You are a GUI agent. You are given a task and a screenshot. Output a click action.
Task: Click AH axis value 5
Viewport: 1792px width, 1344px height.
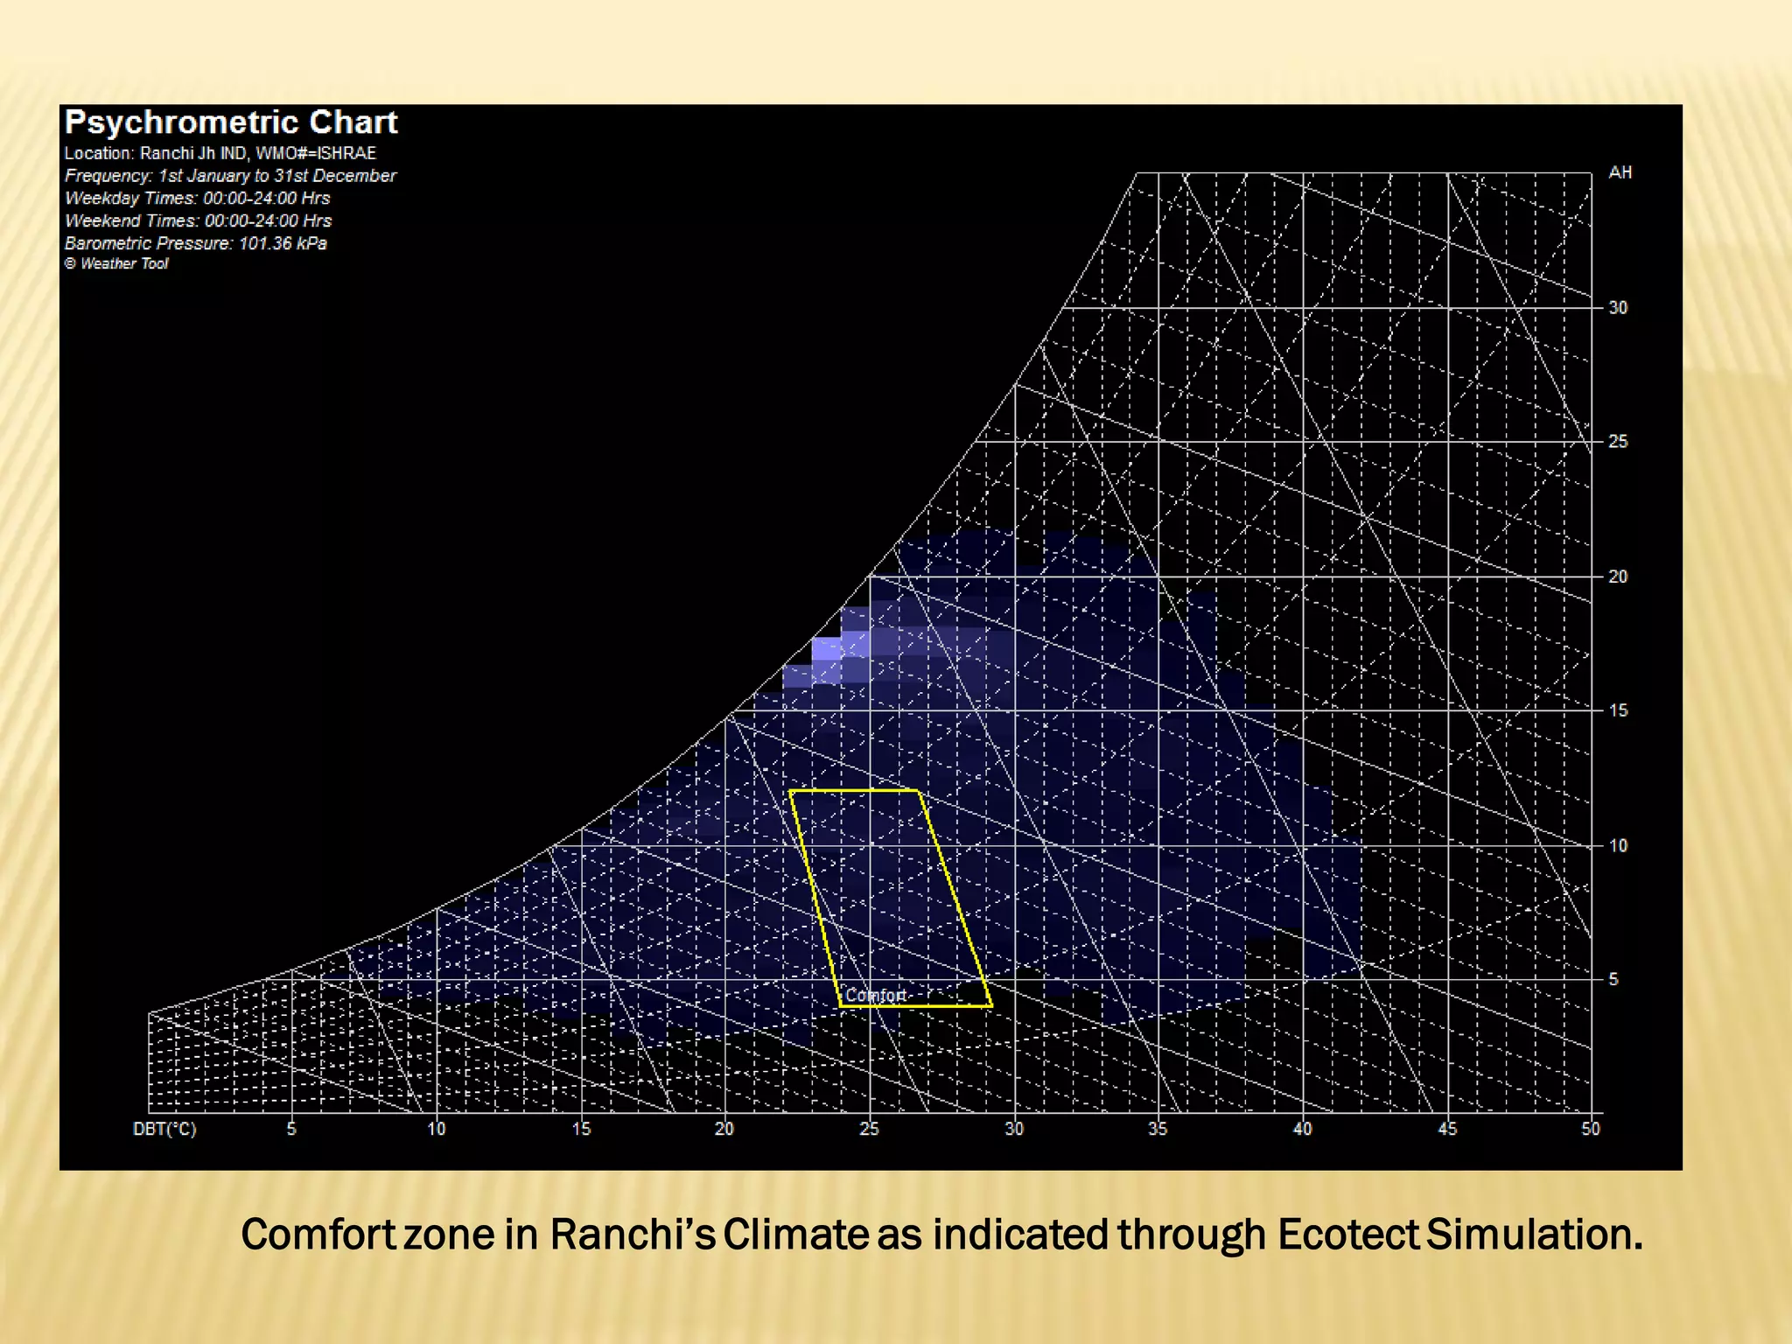(x=1613, y=979)
